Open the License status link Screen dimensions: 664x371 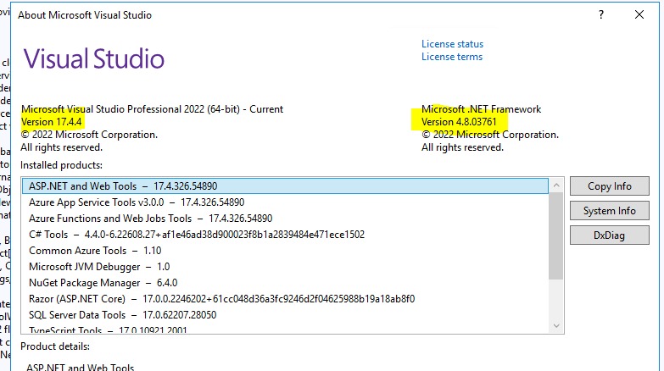452,44
